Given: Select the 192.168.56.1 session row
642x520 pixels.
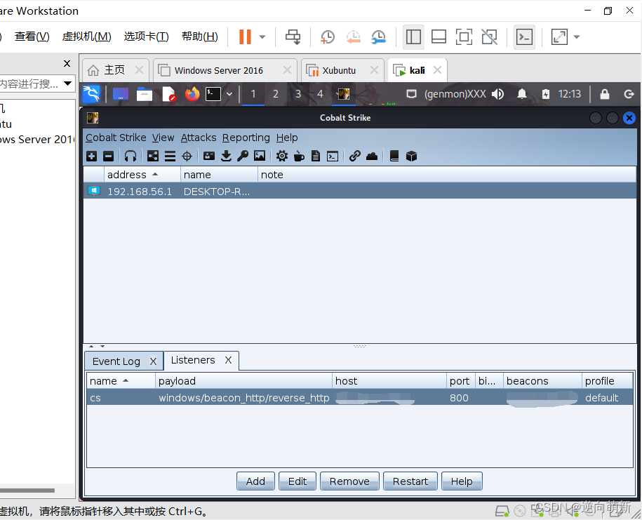Looking at the screenshot, I should pyautogui.click(x=359, y=191).
